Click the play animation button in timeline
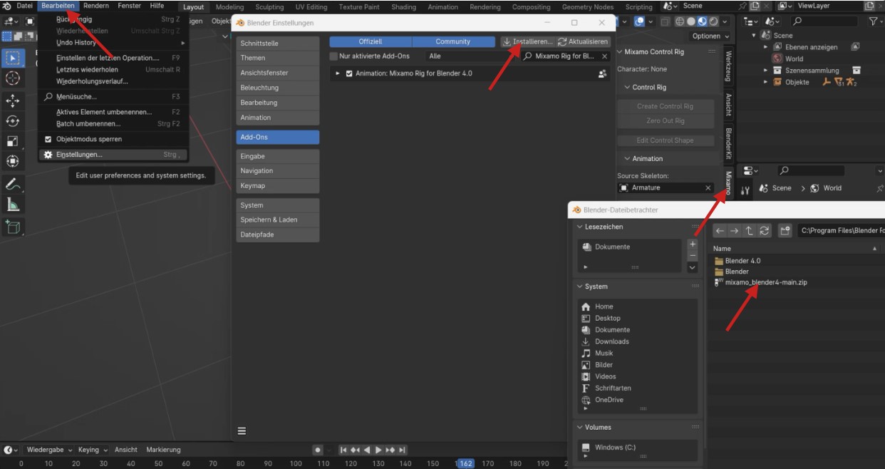885x469 pixels. coord(378,450)
